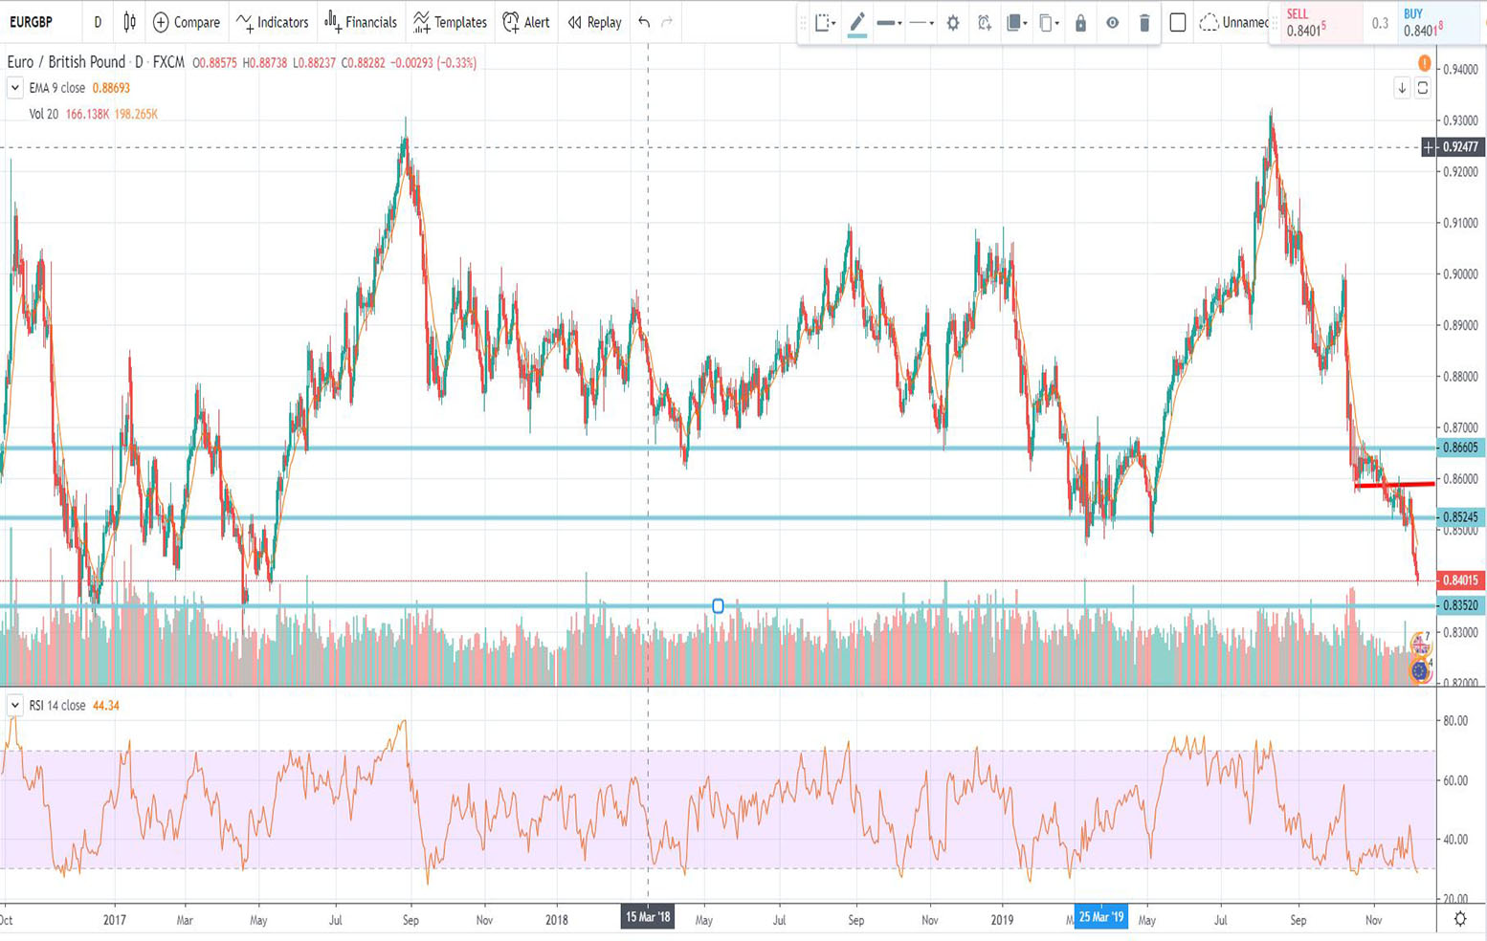Click the undo arrow in top toolbar
The image size is (1487, 941).
644,22
